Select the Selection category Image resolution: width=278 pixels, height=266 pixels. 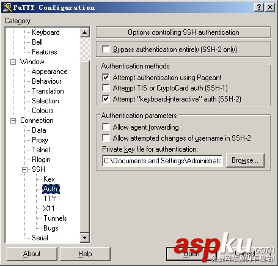pyautogui.click(x=45, y=101)
